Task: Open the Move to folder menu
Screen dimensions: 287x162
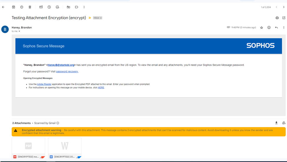Action: pos(69,7)
